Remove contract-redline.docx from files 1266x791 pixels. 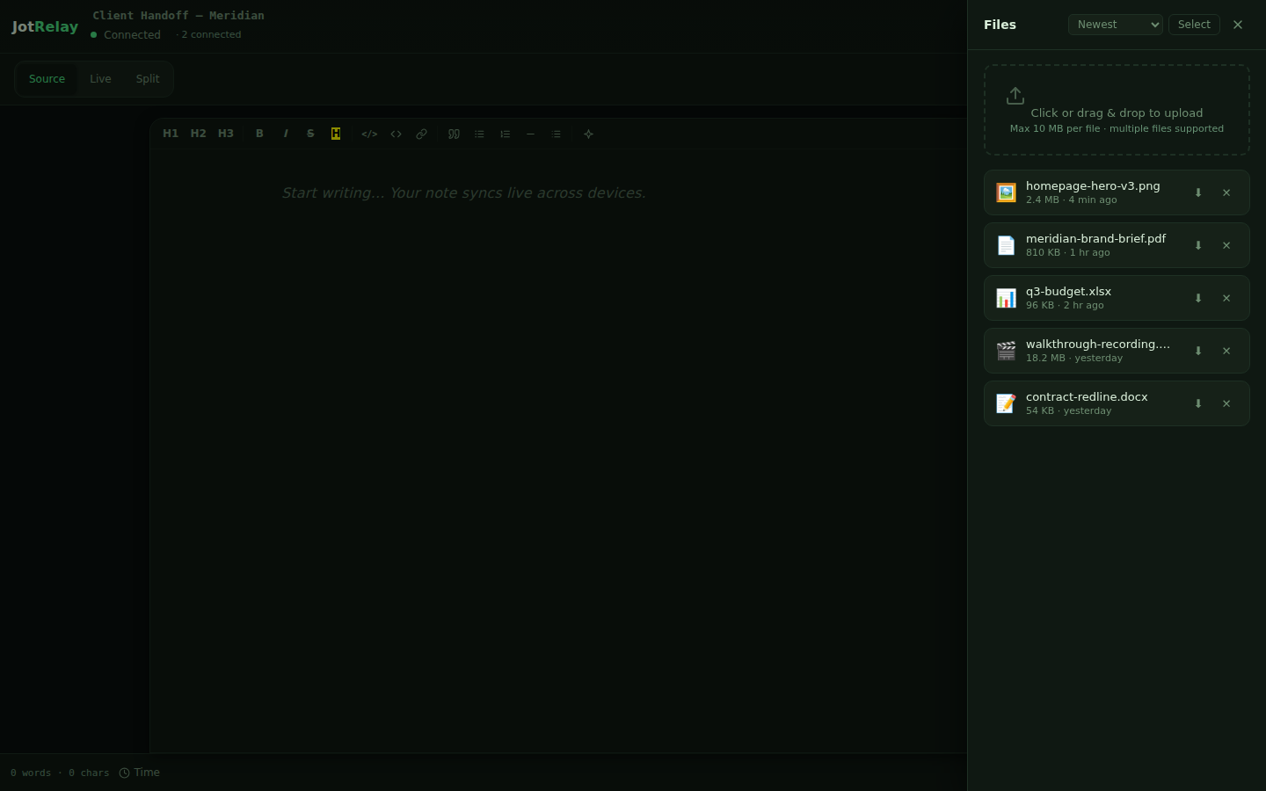pyautogui.click(x=1226, y=403)
